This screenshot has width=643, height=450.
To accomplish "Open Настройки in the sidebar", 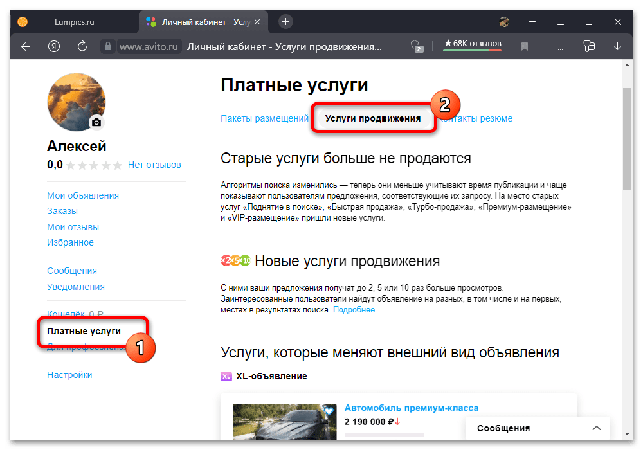I will (69, 375).
